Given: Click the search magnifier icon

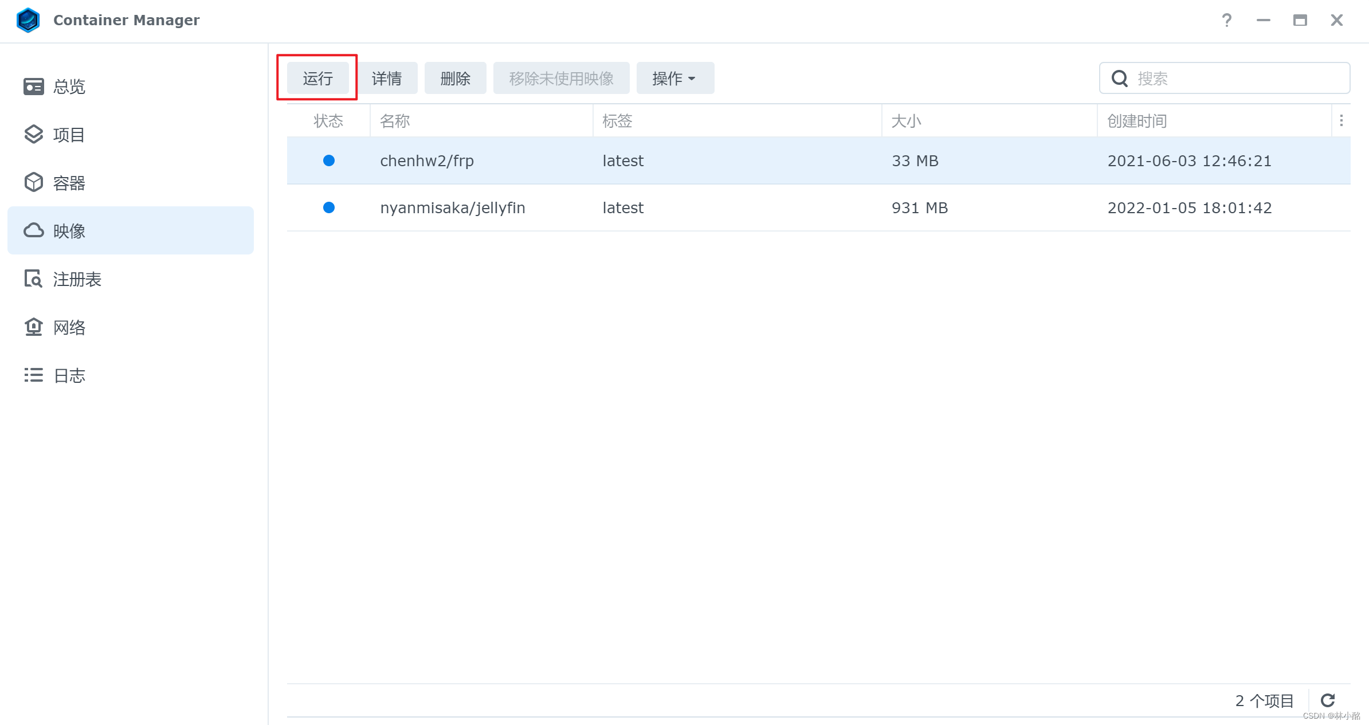Looking at the screenshot, I should [x=1120, y=79].
